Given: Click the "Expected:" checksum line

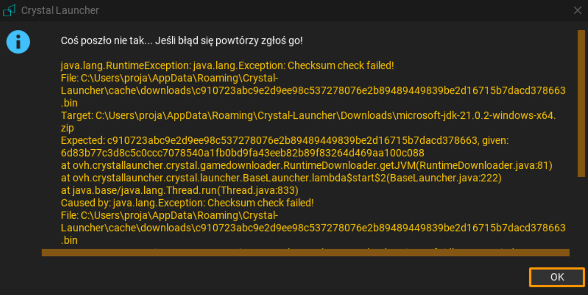Looking at the screenshot, I should tap(284, 141).
